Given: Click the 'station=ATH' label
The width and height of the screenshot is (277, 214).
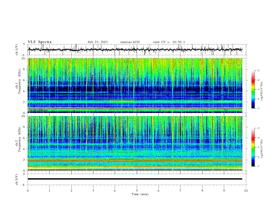Looking at the screenshot, I should click(130, 42).
